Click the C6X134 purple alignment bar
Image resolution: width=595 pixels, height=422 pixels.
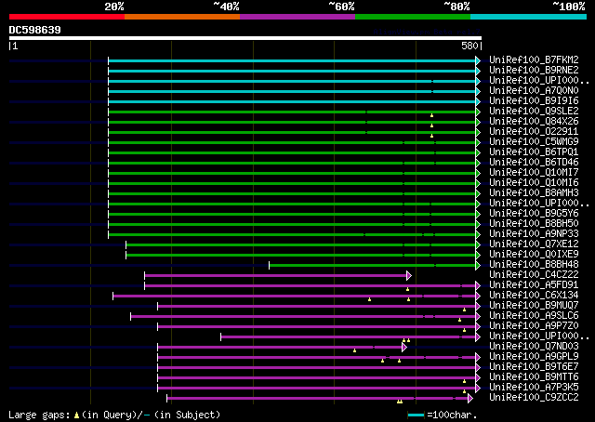[x=294, y=296]
